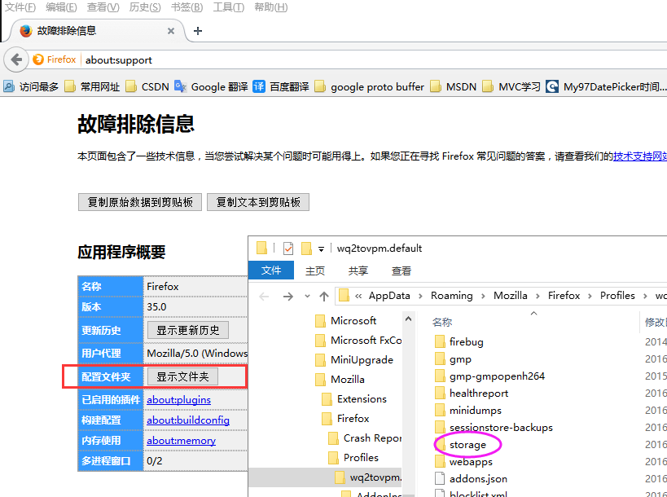This screenshot has height=497, width=667.
Task: Open 技术支持网站 link
Action: coord(640,156)
